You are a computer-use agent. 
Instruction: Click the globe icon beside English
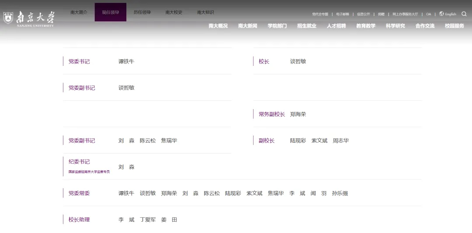pyautogui.click(x=441, y=14)
